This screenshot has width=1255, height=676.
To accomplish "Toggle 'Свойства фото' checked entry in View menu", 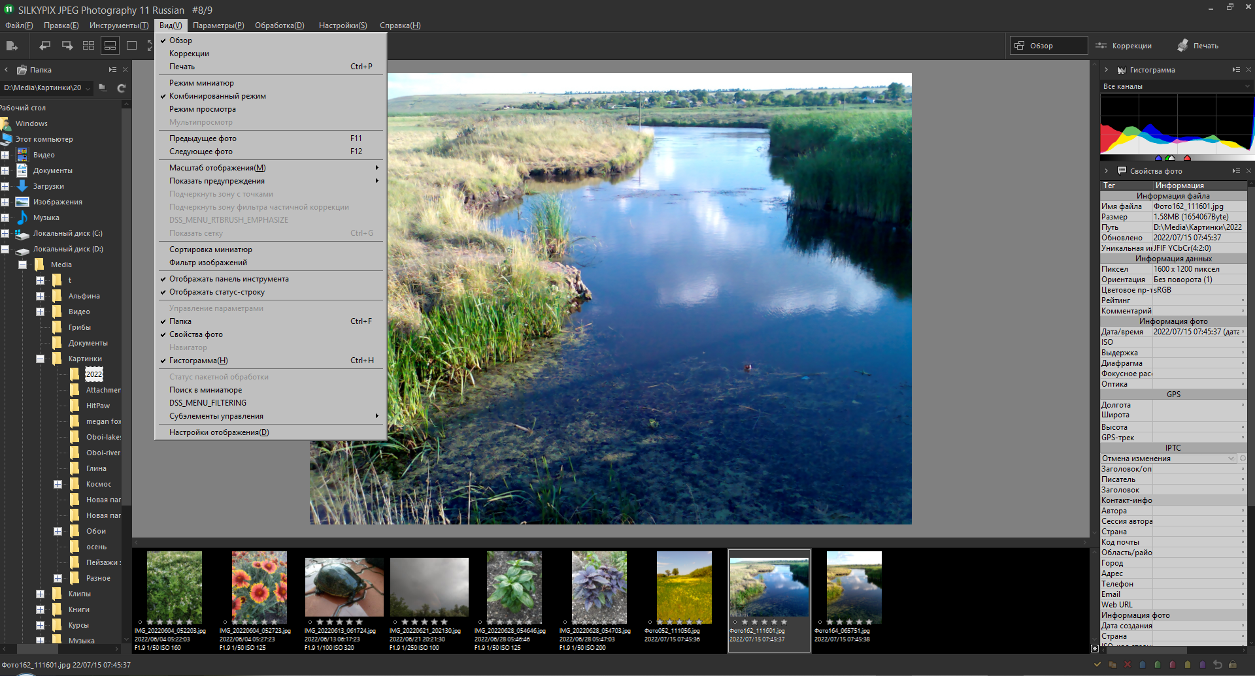I will click(195, 334).
